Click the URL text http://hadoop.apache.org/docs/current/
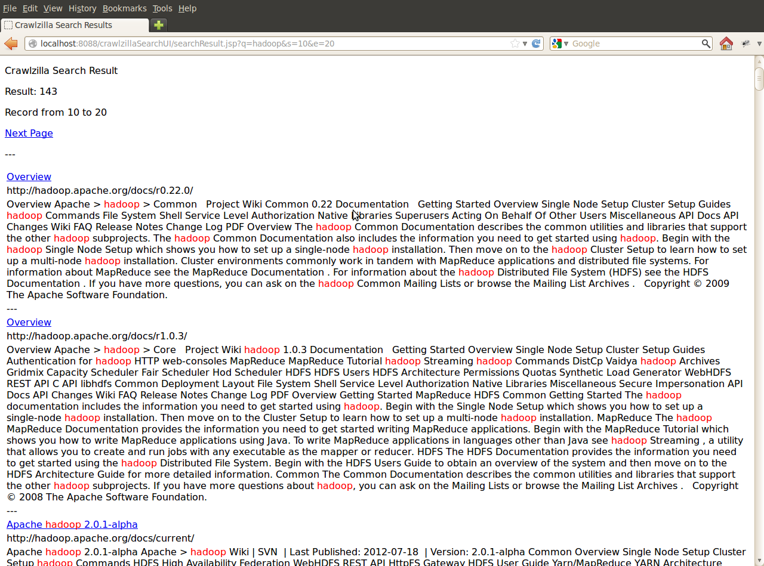Screen dimensions: 764x566 [100, 538]
